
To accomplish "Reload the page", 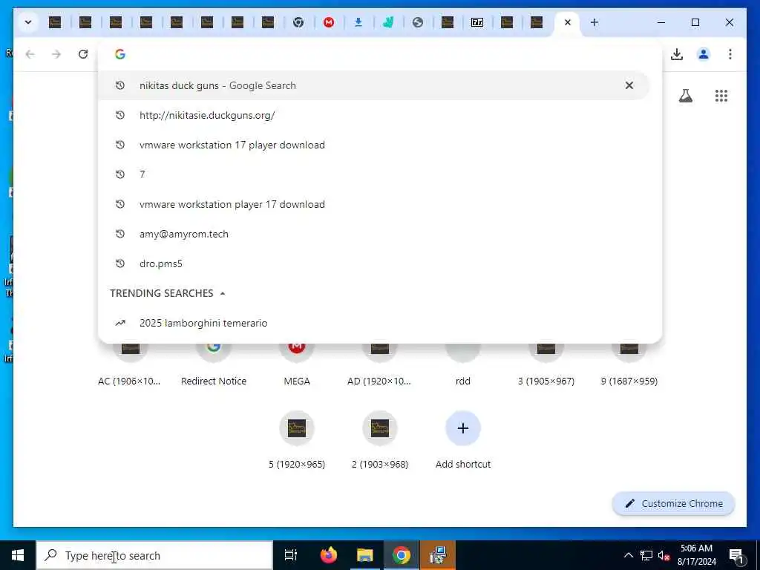I will tap(83, 54).
